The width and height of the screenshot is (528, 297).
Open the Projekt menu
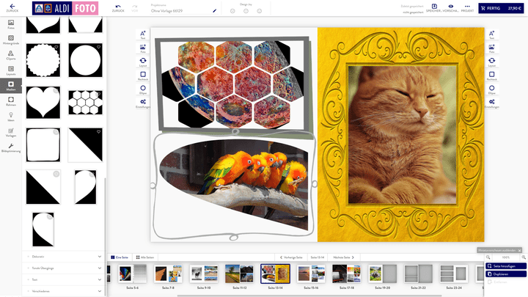468,8
